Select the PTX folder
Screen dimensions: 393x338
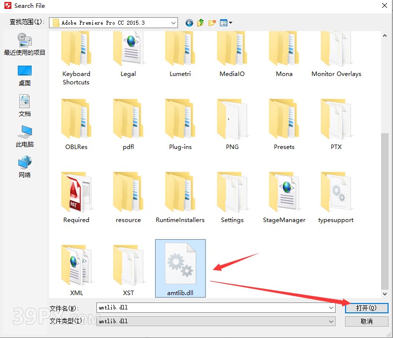(x=336, y=124)
